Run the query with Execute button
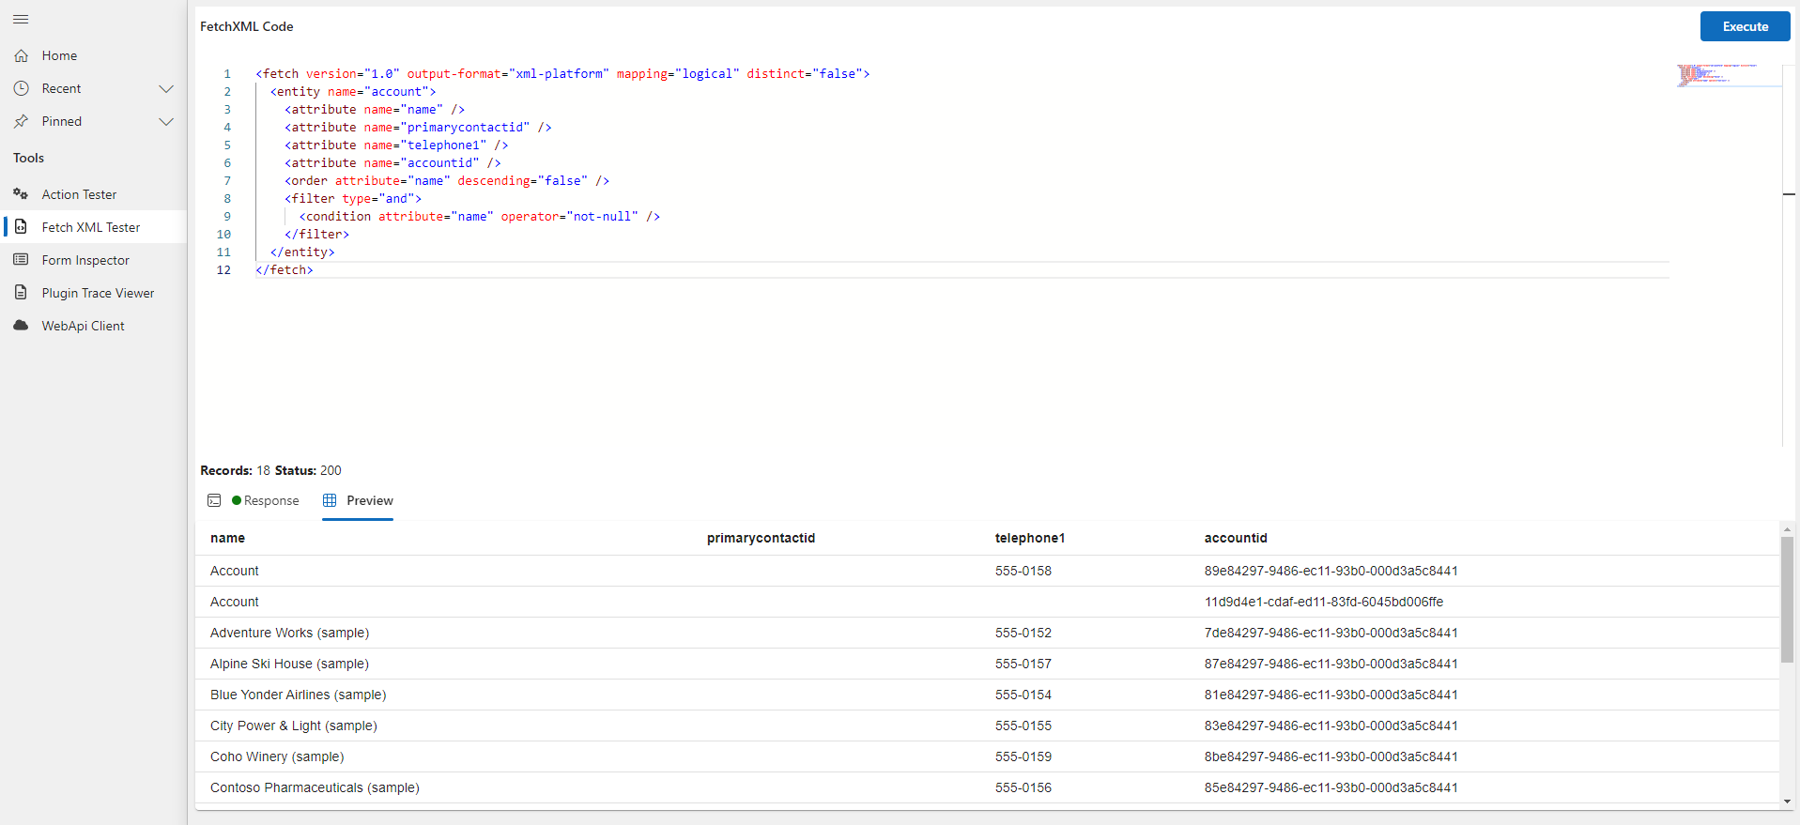Screen dimensions: 1800x825 [1745, 26]
